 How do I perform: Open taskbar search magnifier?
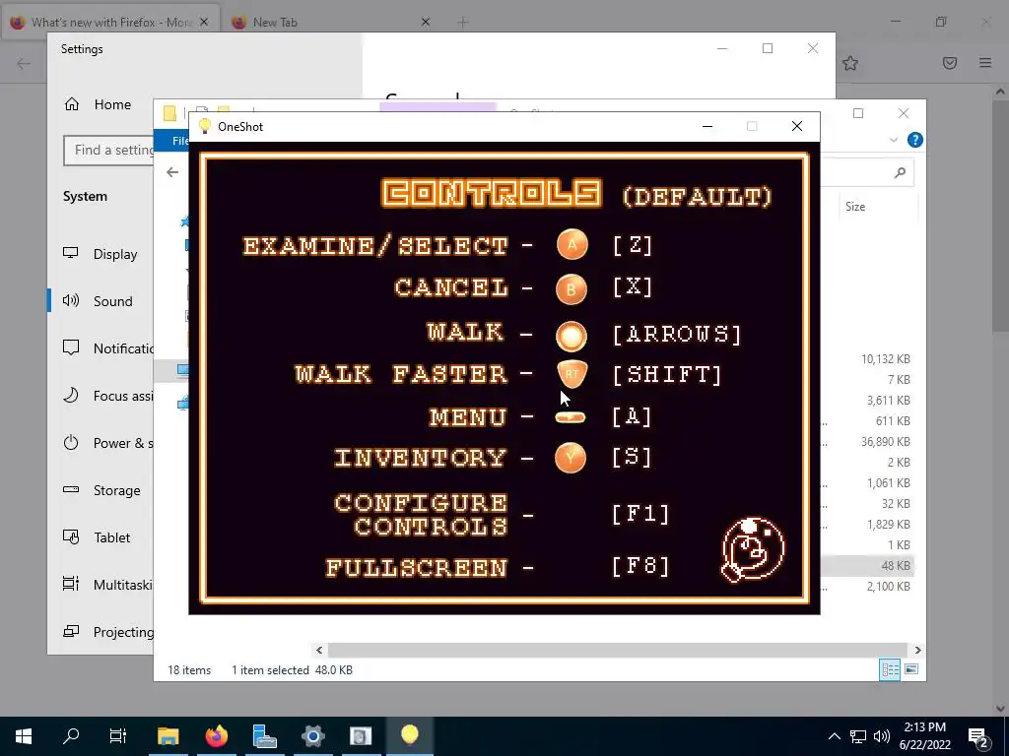(71, 736)
